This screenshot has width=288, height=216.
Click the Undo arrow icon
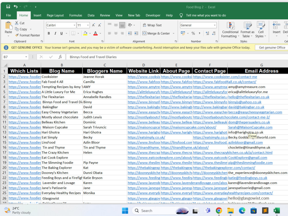click(16, 7)
